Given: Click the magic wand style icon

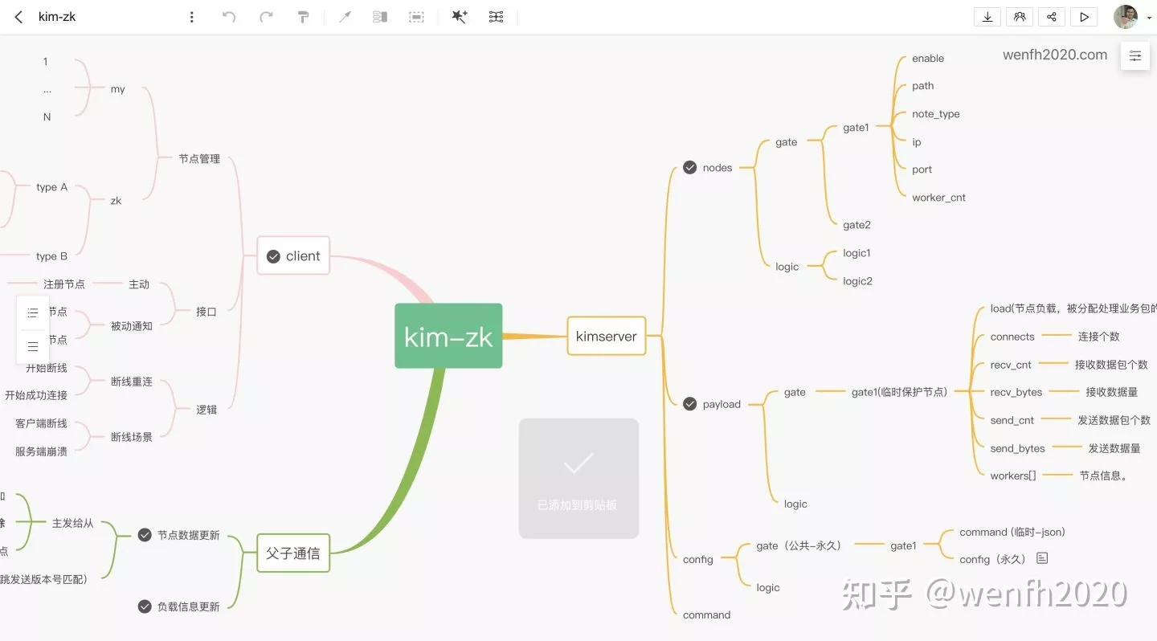Looking at the screenshot, I should [x=459, y=17].
